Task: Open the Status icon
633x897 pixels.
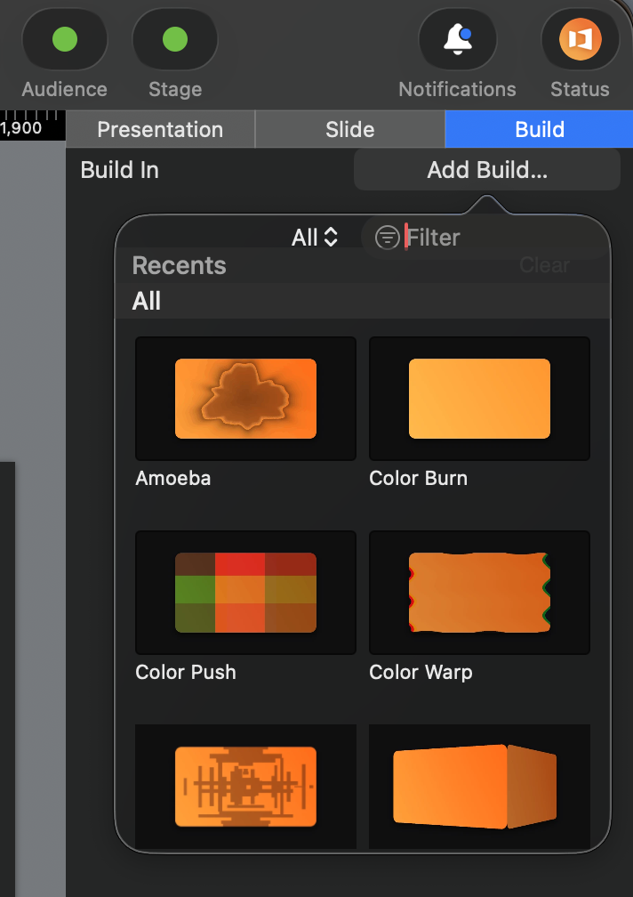Action: pos(580,39)
